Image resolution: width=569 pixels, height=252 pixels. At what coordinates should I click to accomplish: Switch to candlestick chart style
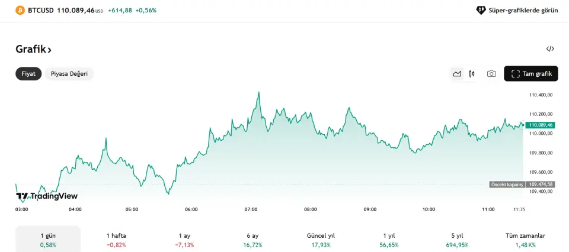click(x=472, y=74)
